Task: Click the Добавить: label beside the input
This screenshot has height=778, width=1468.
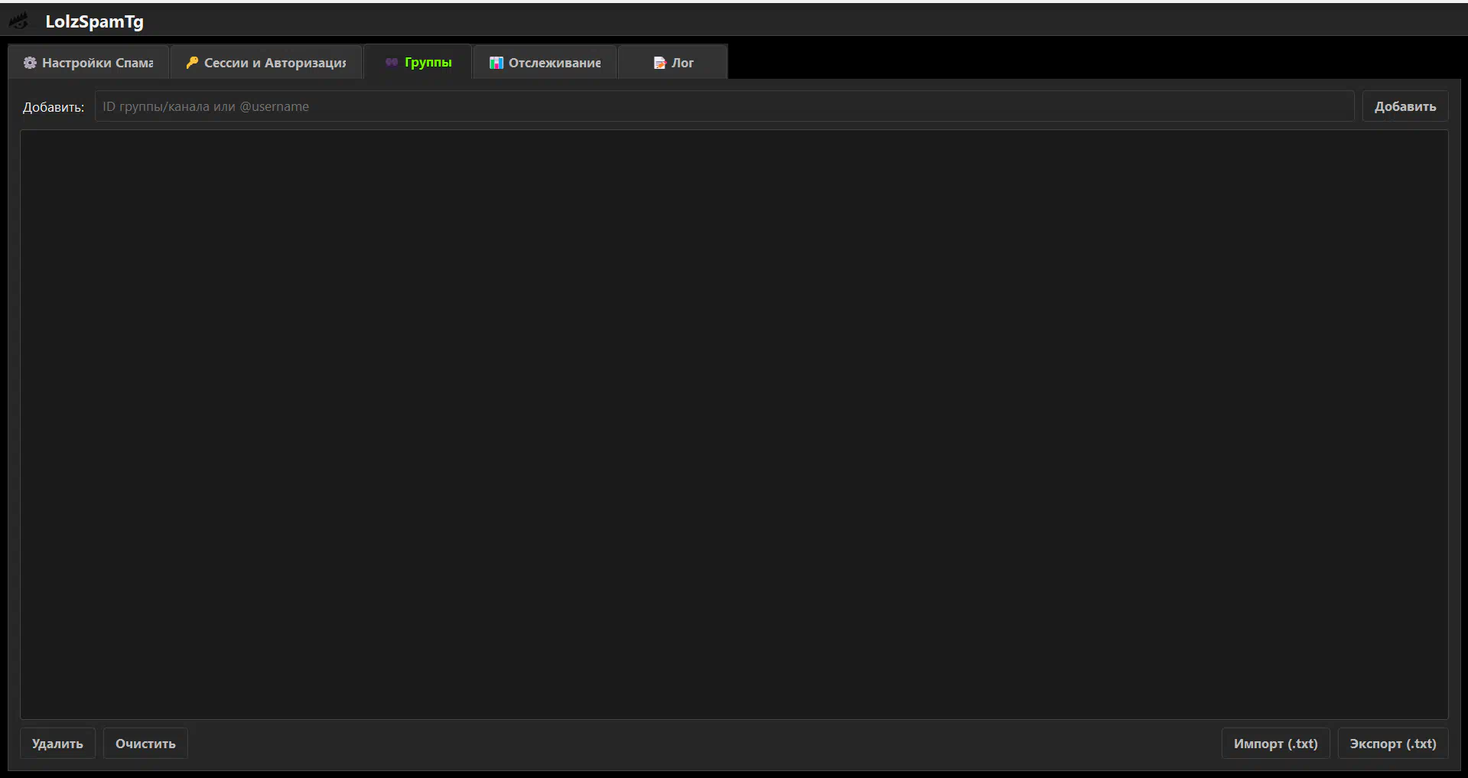Action: [x=54, y=107]
